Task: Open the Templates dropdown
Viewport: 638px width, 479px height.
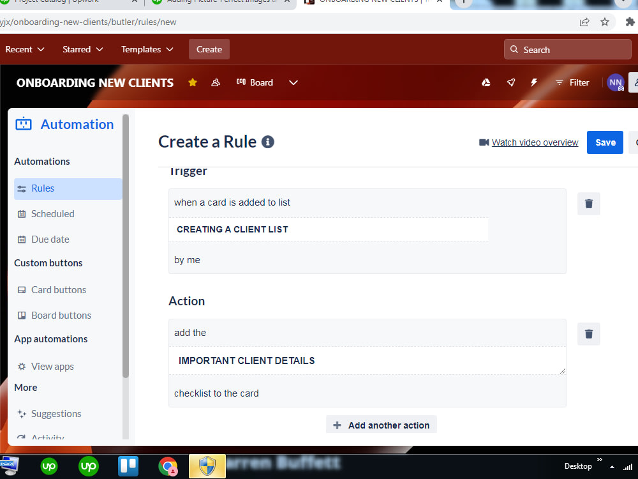Action: pyautogui.click(x=147, y=49)
